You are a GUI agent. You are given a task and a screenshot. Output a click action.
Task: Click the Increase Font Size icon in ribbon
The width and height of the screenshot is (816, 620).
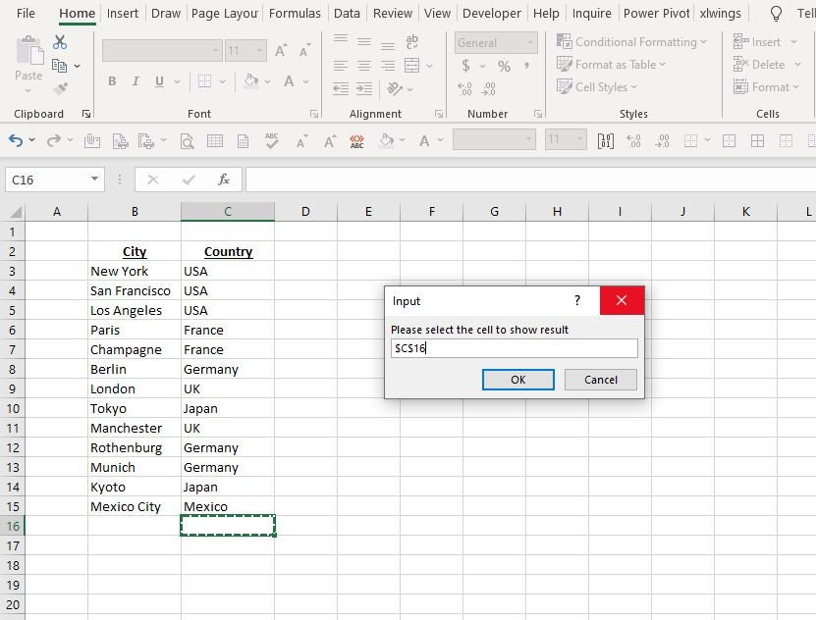[281, 51]
